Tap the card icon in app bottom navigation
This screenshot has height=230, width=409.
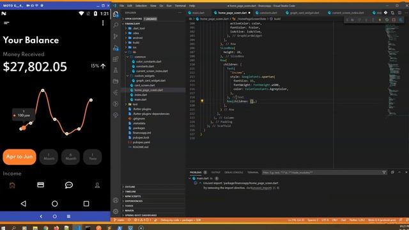(x=40, y=185)
